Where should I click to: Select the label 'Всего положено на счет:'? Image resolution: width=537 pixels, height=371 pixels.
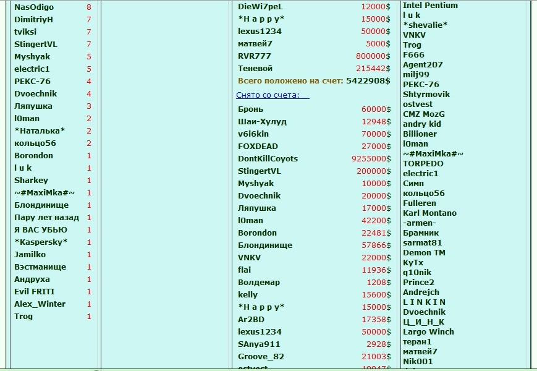tap(290, 81)
